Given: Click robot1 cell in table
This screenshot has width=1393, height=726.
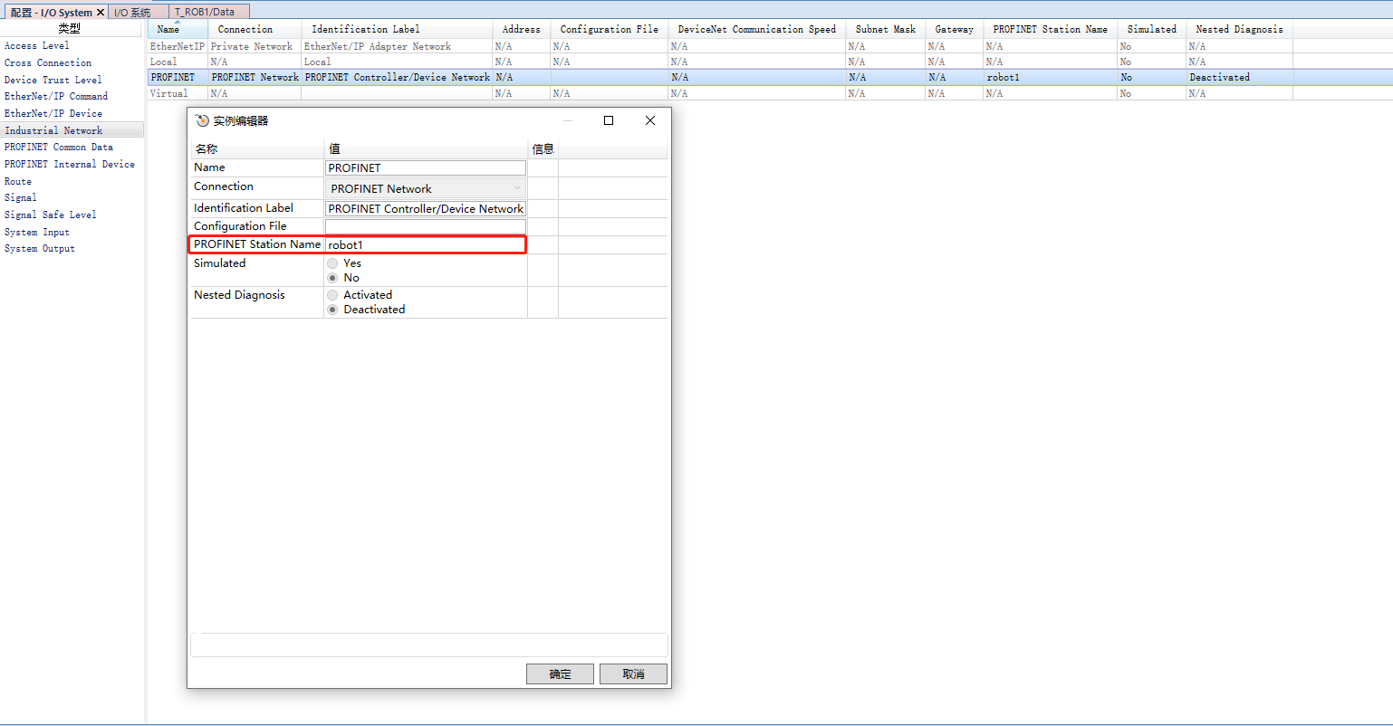Looking at the screenshot, I should (x=1050, y=78).
